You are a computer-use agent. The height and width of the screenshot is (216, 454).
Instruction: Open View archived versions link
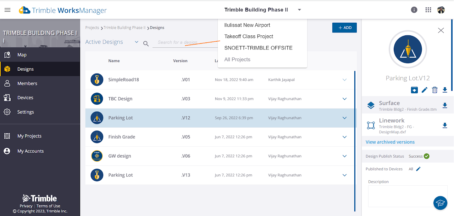(390, 142)
